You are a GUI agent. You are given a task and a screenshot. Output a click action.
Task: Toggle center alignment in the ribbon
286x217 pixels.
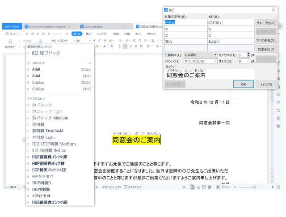click(x=125, y=46)
